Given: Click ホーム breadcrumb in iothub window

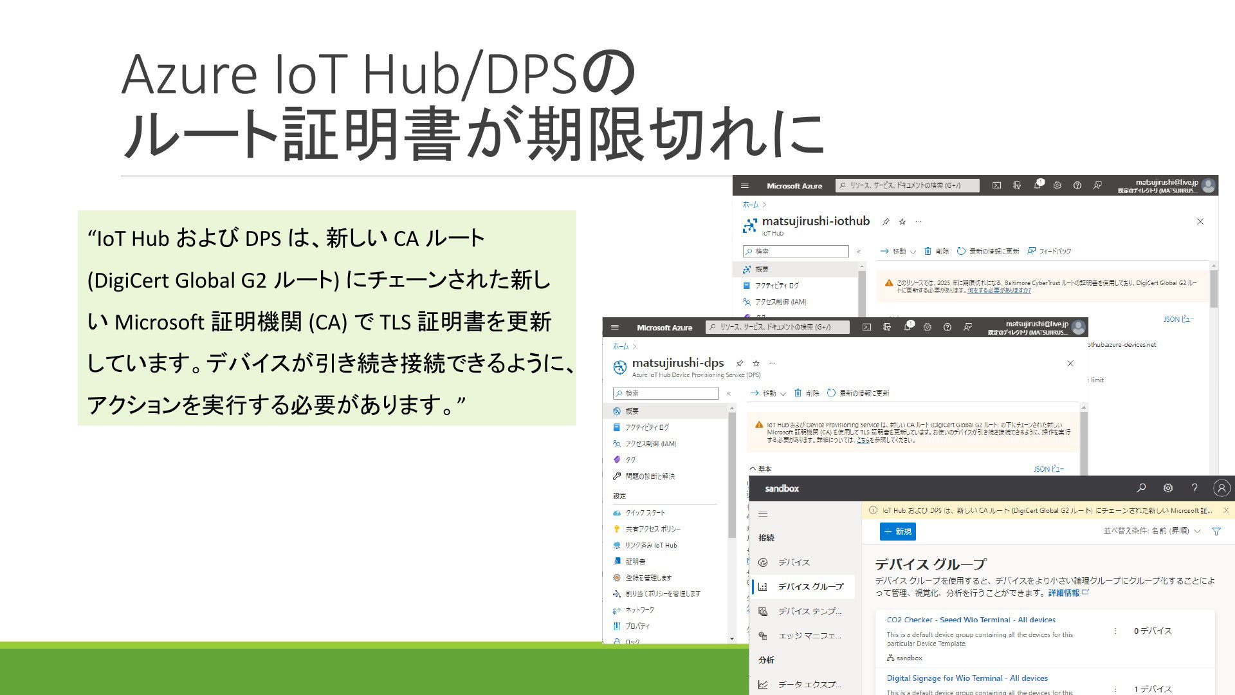Looking at the screenshot, I should 751,205.
